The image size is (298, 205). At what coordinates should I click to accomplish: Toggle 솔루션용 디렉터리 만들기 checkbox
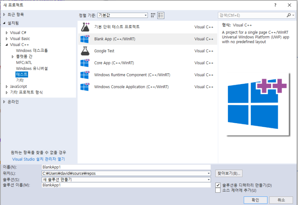(218, 185)
